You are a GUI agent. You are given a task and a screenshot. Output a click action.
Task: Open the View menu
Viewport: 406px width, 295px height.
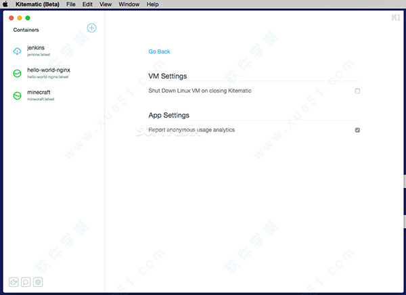point(106,5)
